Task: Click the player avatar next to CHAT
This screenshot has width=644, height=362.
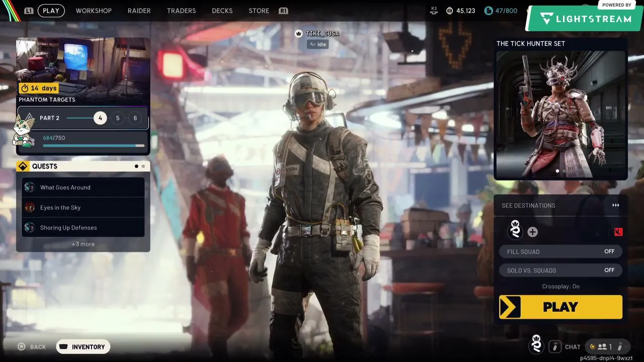Action: pyautogui.click(x=536, y=345)
